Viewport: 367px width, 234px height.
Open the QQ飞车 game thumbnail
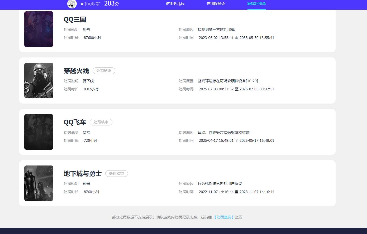[39, 132]
